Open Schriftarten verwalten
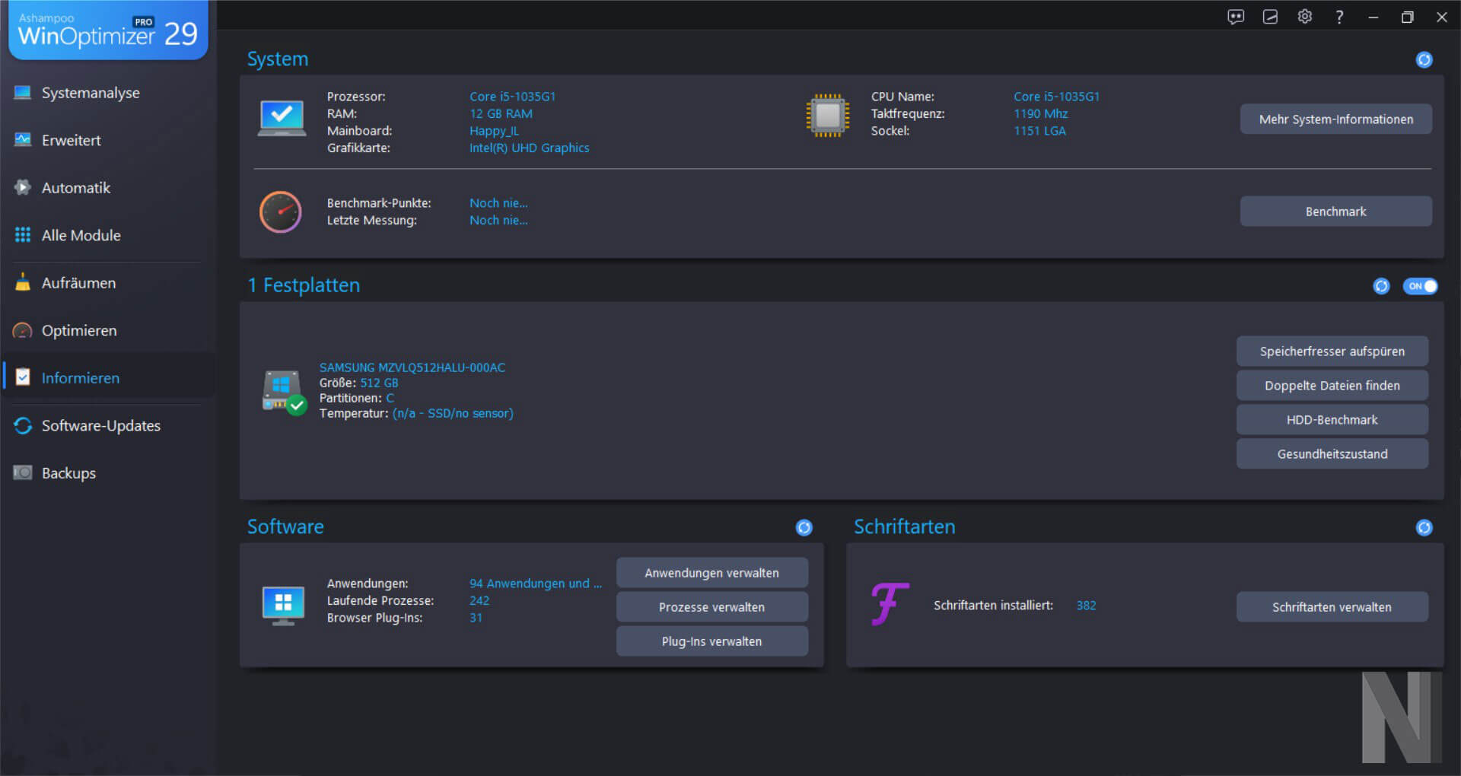This screenshot has height=776, width=1461. click(1332, 607)
